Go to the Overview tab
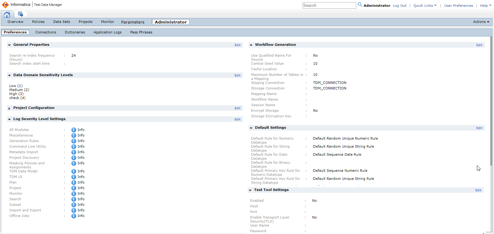This screenshot has width=494, height=234. [16, 22]
